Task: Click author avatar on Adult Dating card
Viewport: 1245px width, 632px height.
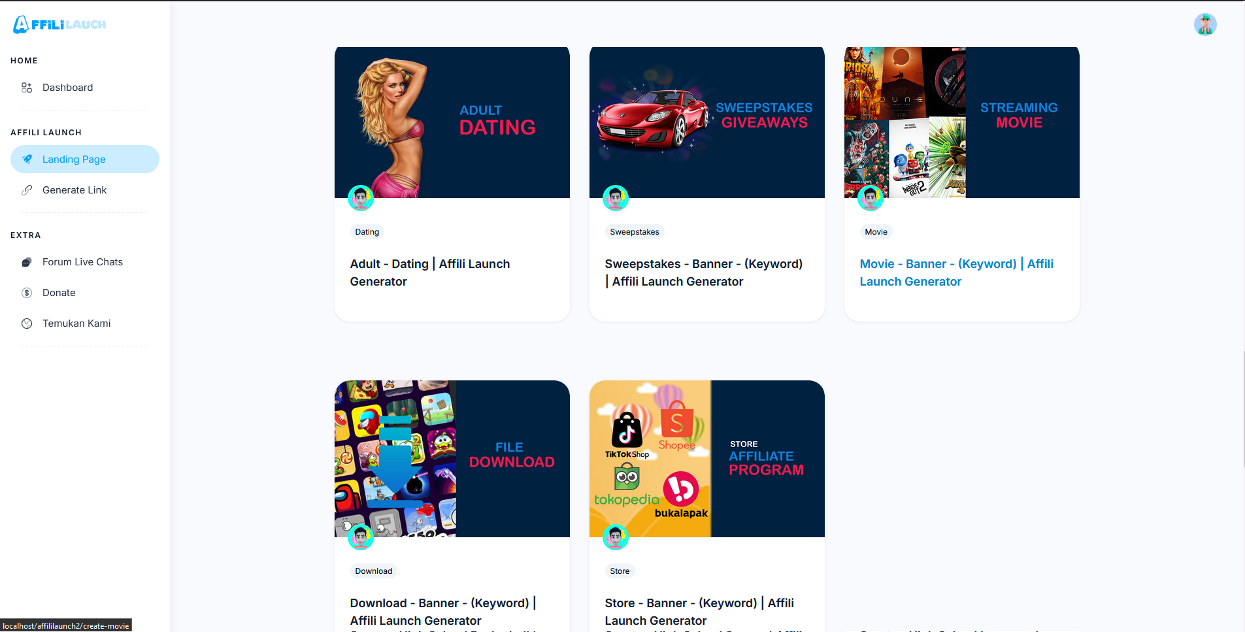Action: 360,197
